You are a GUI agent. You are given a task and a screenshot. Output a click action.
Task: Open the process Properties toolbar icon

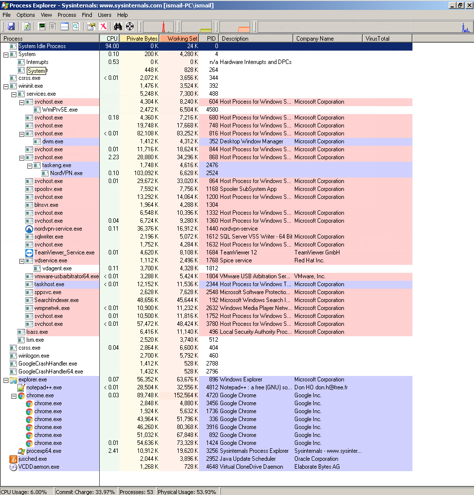tap(91, 26)
